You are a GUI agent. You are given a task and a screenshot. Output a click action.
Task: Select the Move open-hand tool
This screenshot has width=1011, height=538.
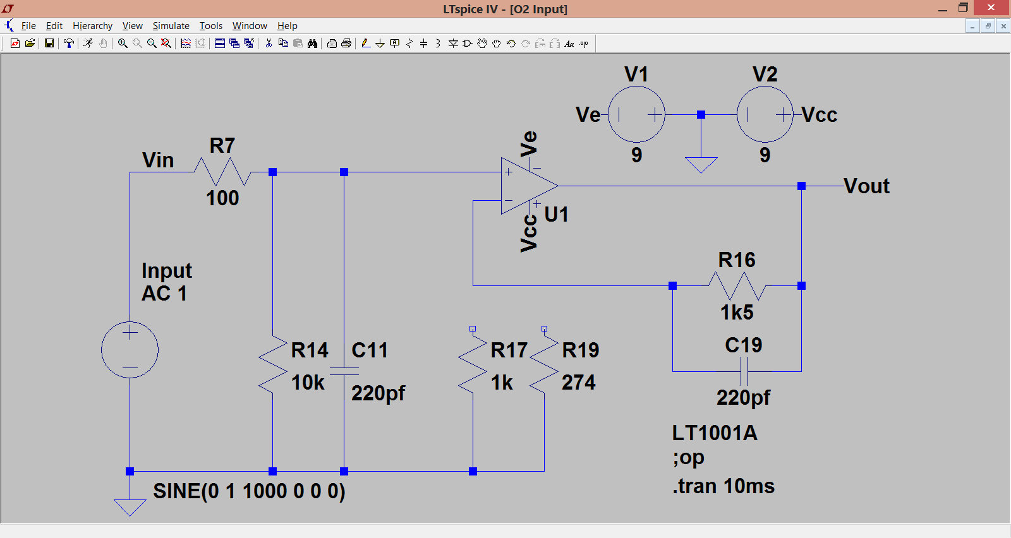coord(482,43)
